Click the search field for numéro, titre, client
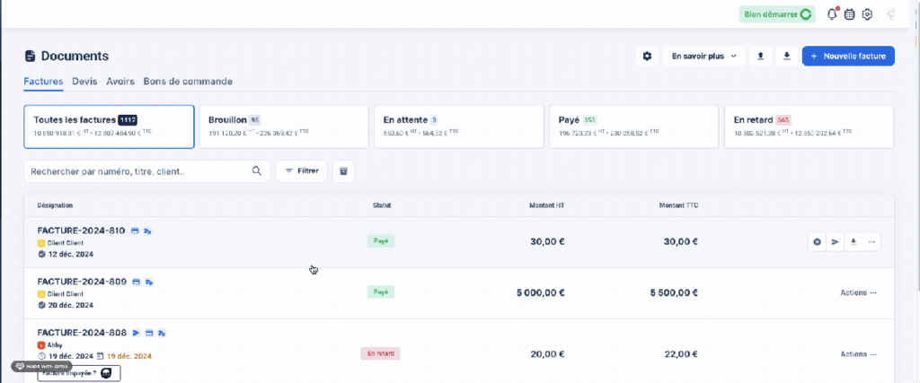The height and width of the screenshot is (383, 920). point(146,171)
